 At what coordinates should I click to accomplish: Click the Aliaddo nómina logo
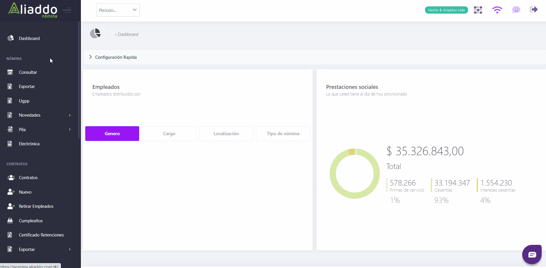coord(32,10)
